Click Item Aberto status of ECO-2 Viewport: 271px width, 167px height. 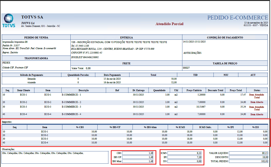(x=257, y=102)
